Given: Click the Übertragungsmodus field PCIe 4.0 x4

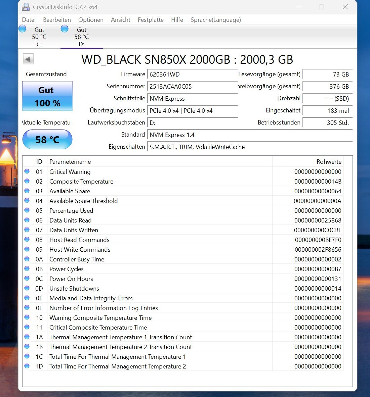Looking at the screenshot, I should (192, 111).
